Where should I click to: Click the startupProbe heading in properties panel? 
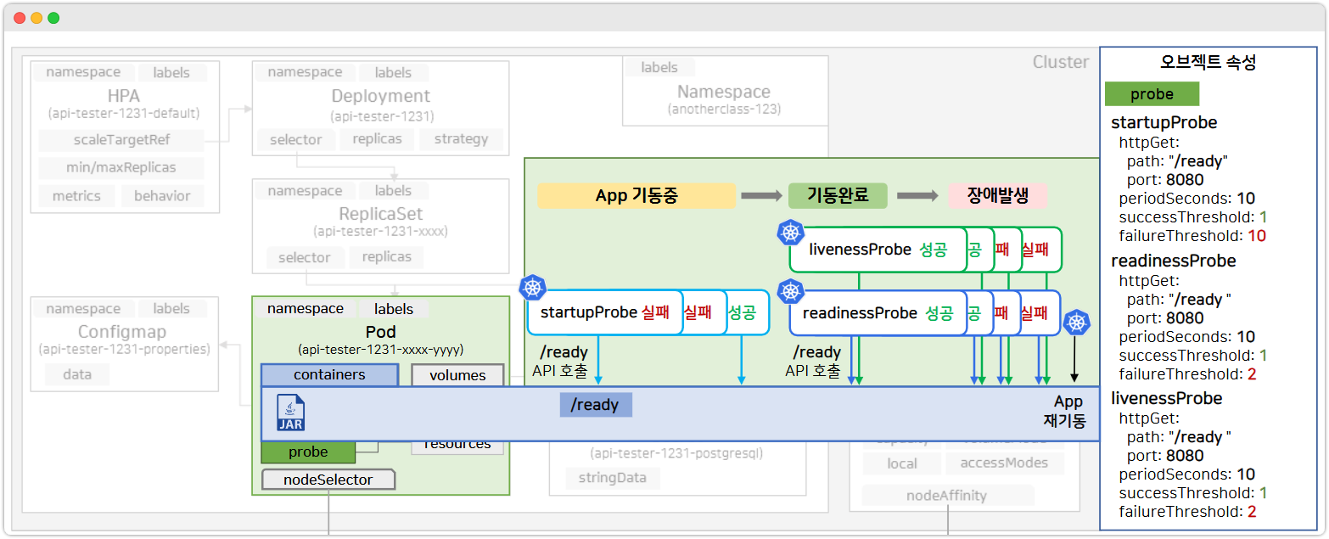[x=1164, y=122]
